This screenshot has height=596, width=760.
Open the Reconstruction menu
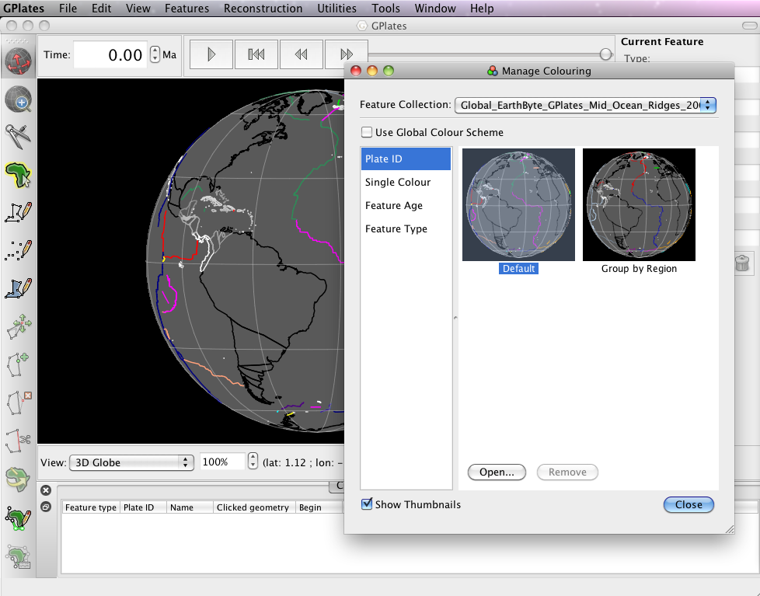(x=263, y=9)
